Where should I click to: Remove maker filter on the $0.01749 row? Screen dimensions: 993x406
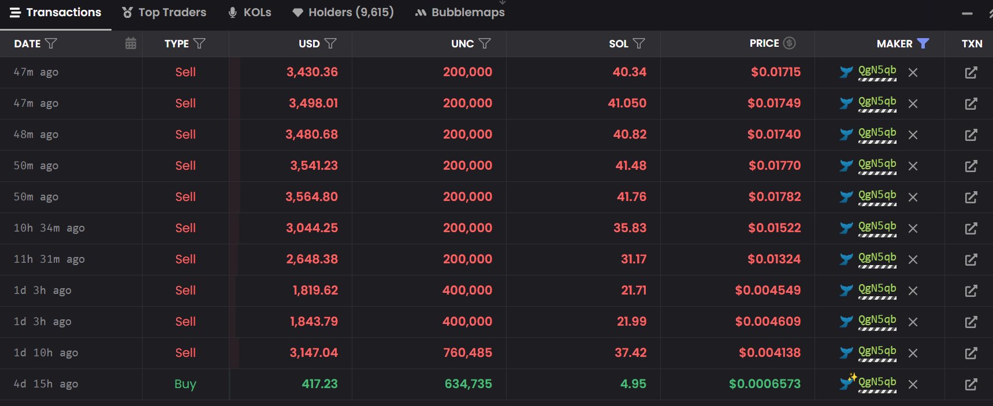(913, 104)
